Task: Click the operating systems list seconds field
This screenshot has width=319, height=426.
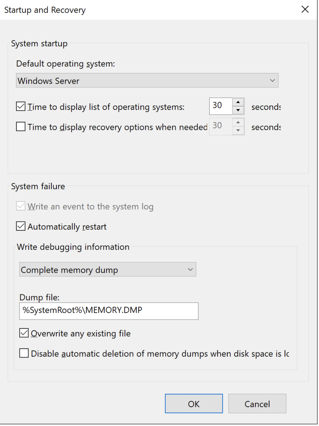Action: pos(221,106)
